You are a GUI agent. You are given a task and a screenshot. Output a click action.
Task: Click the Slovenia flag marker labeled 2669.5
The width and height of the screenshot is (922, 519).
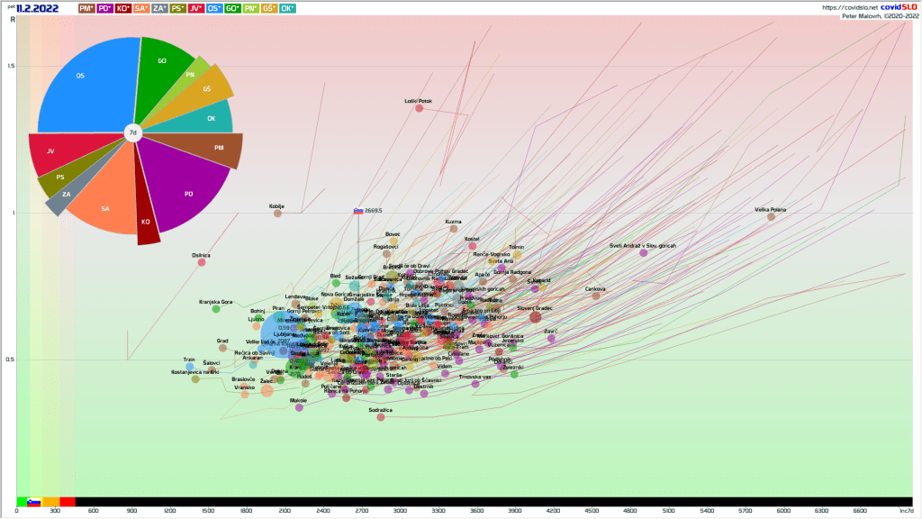[358, 211]
